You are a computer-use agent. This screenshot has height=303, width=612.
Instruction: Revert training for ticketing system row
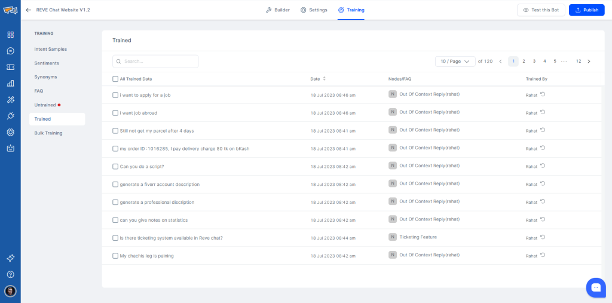click(x=543, y=237)
